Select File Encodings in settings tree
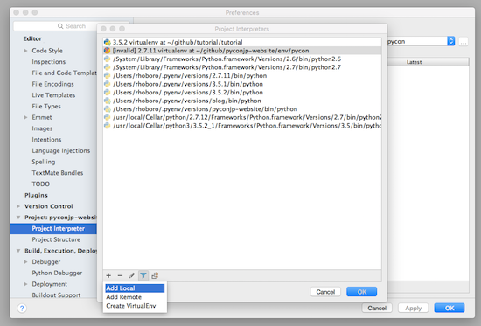 pyautogui.click(x=52, y=84)
